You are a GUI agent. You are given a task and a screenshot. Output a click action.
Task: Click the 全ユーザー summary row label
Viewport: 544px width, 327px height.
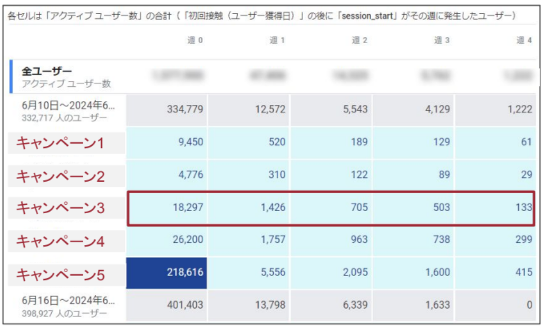47,71
